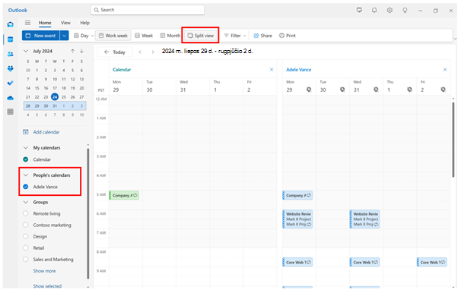The height and width of the screenshot is (290, 458).
Task: Open the Help tab
Action: click(84, 23)
